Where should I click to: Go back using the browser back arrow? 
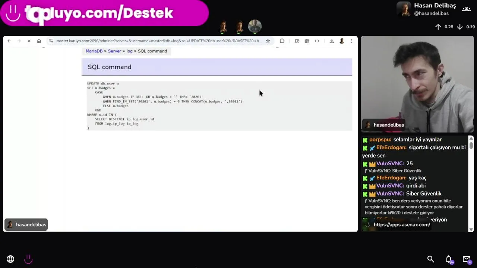[x=9, y=41]
